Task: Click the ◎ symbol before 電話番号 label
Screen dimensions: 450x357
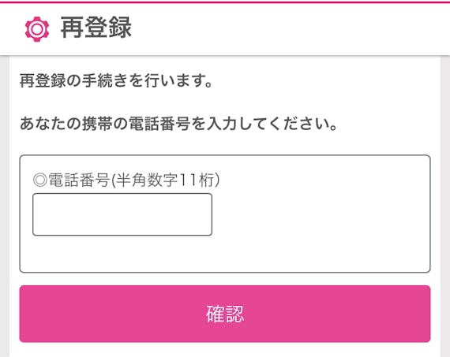Action: [x=40, y=180]
